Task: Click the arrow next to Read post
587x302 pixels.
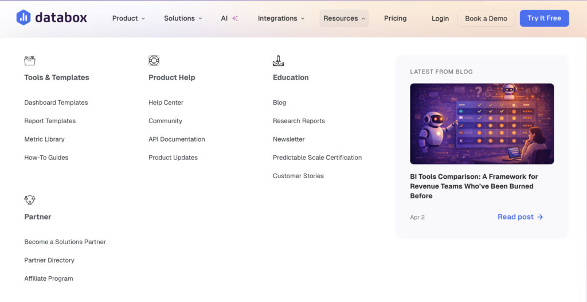Action: click(540, 217)
